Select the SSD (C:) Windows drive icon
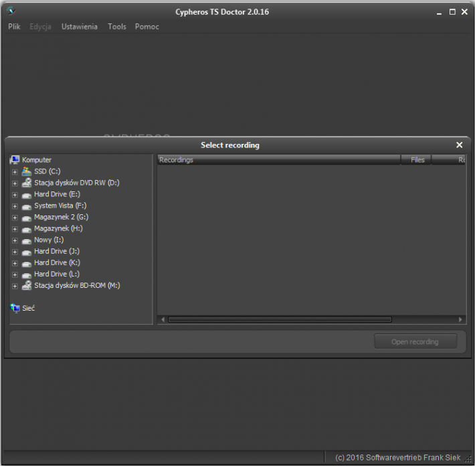 [27, 171]
